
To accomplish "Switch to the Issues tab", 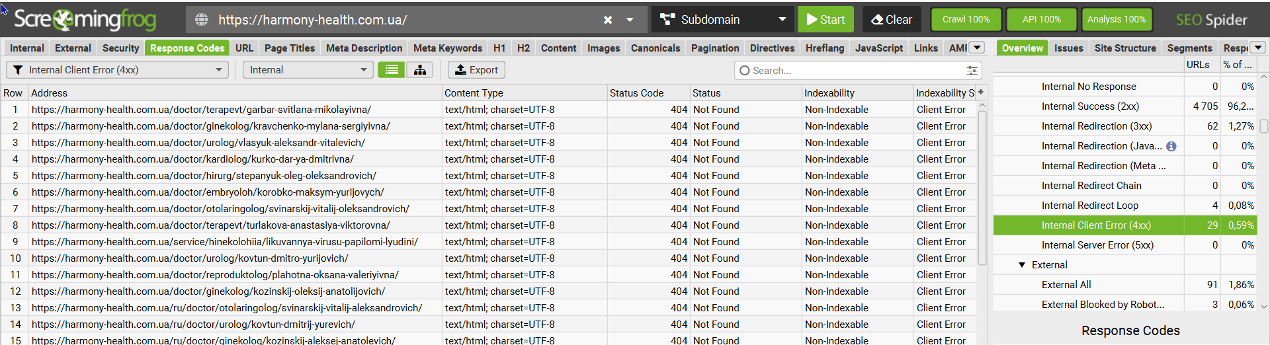I will click(1068, 48).
